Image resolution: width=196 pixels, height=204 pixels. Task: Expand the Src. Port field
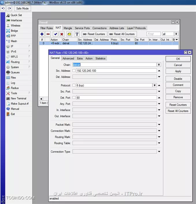pyautogui.click(x=159, y=92)
